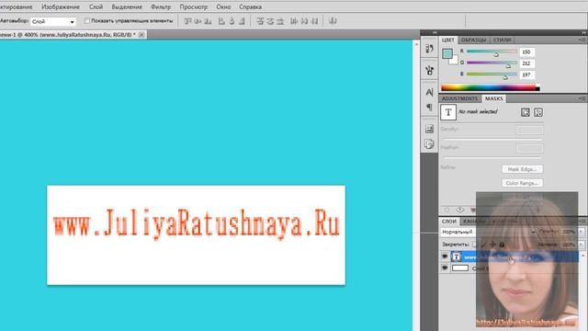Screen dimensions: 588x331
Task: Toggle lock position cross icon
Action: point(492,245)
